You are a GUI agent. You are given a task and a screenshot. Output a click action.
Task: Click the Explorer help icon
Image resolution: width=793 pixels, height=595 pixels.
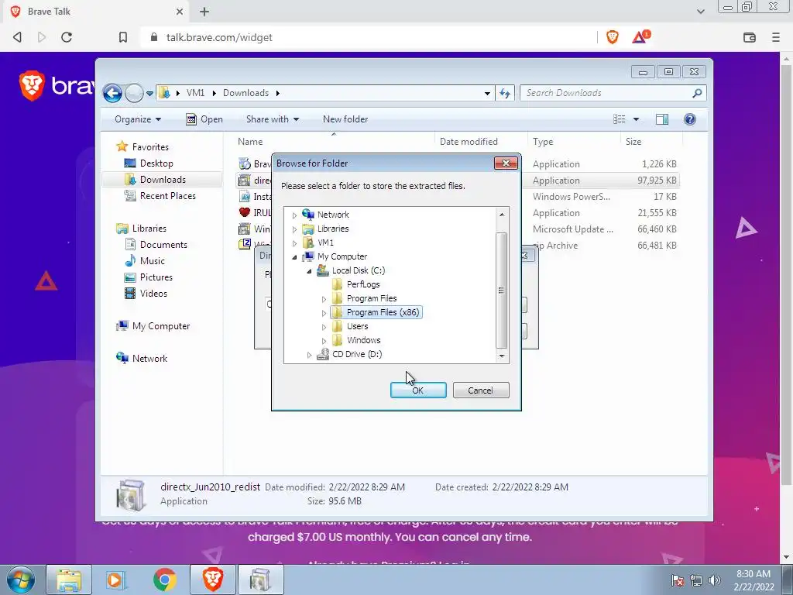coord(690,119)
